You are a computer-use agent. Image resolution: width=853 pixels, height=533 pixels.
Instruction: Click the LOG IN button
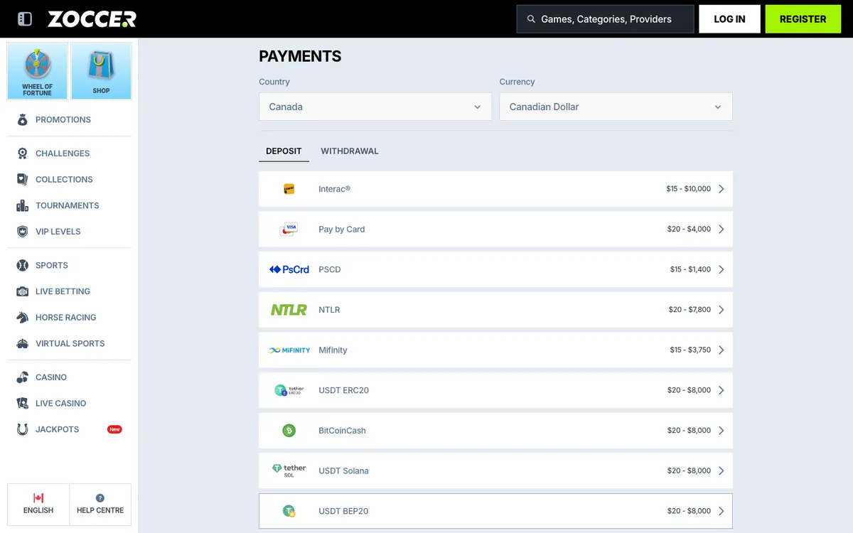click(729, 19)
